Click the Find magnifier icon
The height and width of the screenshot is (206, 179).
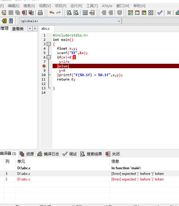69,13
